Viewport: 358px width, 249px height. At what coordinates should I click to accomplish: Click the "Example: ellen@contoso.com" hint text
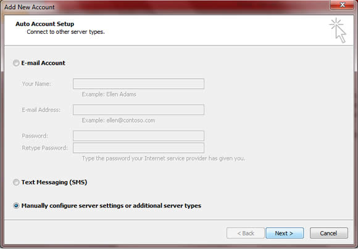119,120
